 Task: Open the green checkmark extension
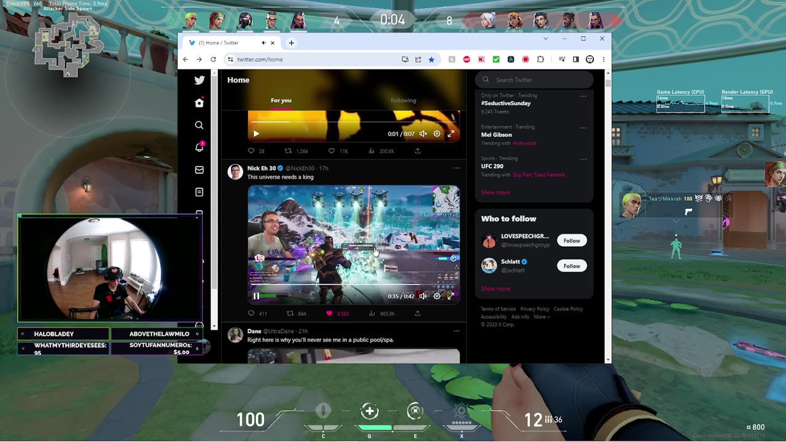click(x=496, y=60)
